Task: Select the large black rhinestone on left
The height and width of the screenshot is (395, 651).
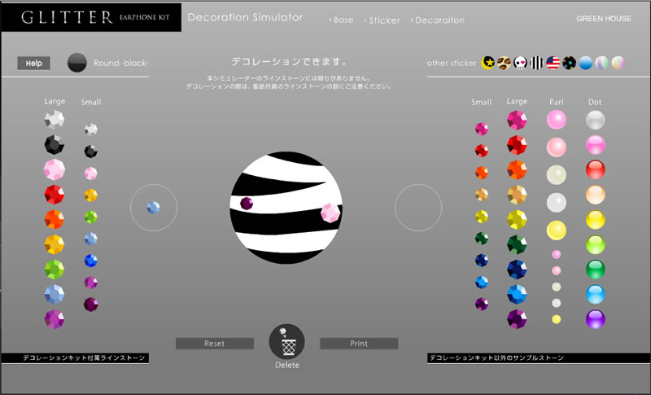Action: click(55, 145)
